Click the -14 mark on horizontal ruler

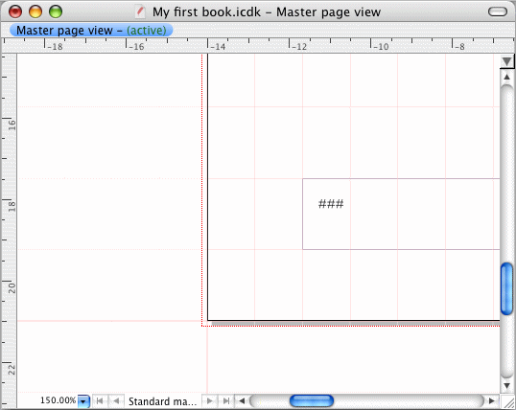pos(218,47)
